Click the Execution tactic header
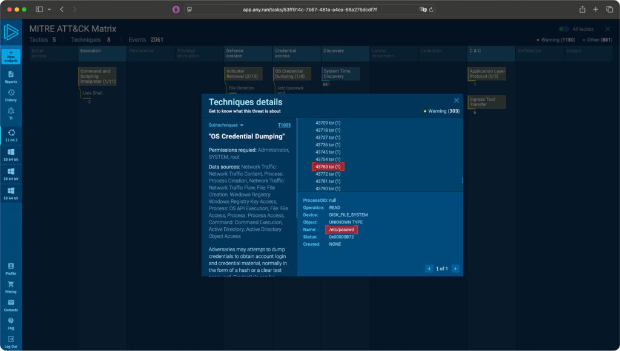Viewport: 620px width, 351px height. 102,53
